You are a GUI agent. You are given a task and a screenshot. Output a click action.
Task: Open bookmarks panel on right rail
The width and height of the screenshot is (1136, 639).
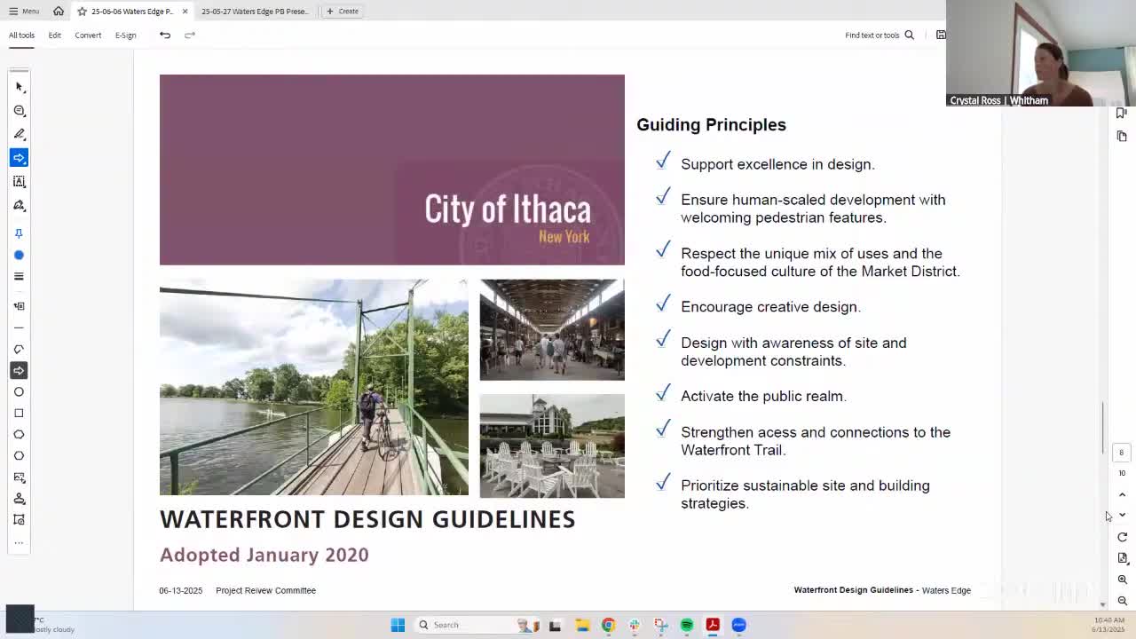pyautogui.click(x=1122, y=113)
